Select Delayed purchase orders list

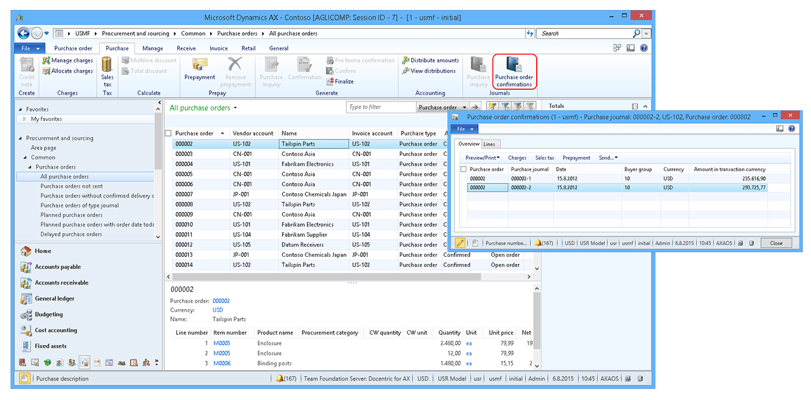(x=71, y=234)
